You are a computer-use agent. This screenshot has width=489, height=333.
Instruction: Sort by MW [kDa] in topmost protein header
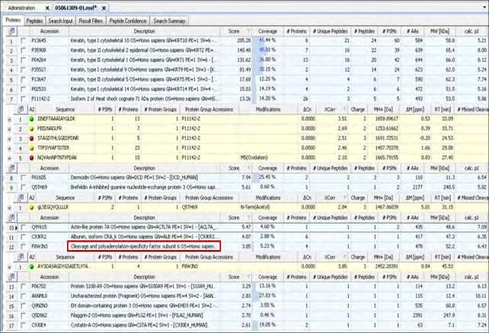point(439,31)
